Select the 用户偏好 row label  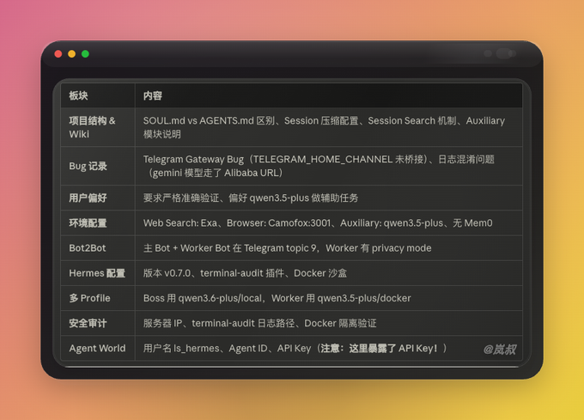88,198
